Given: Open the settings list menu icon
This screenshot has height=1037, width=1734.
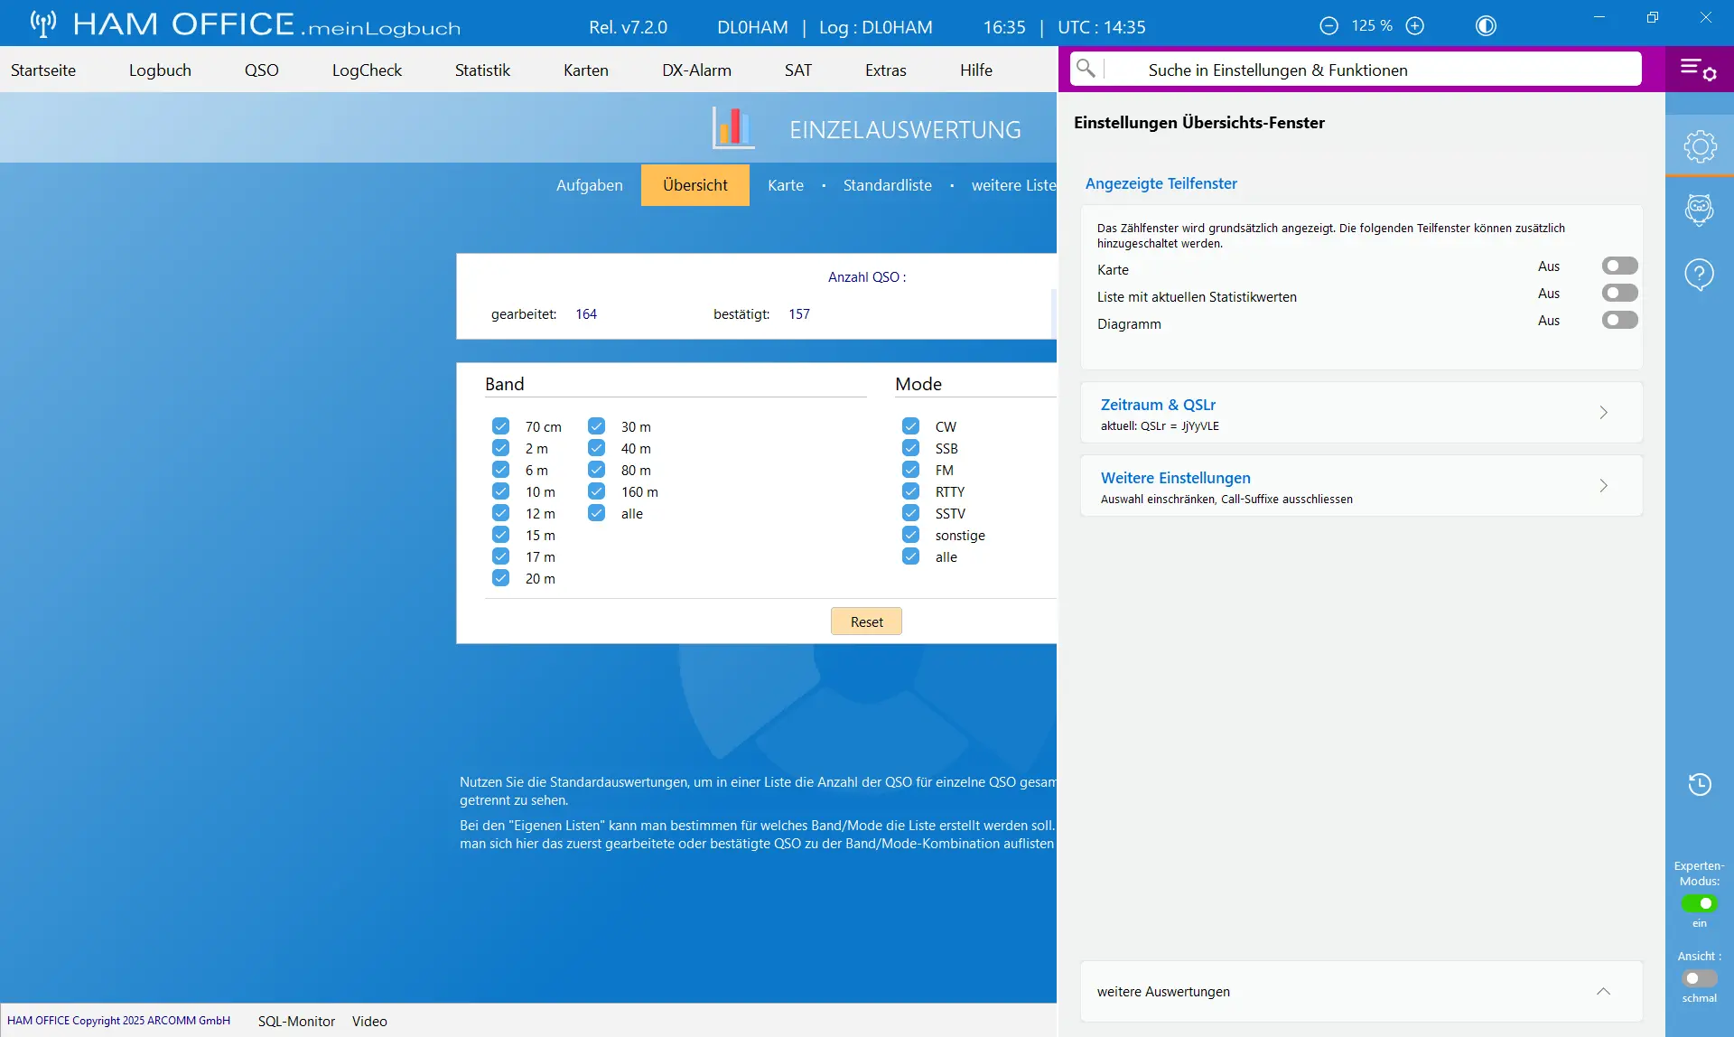Looking at the screenshot, I should 1699,70.
